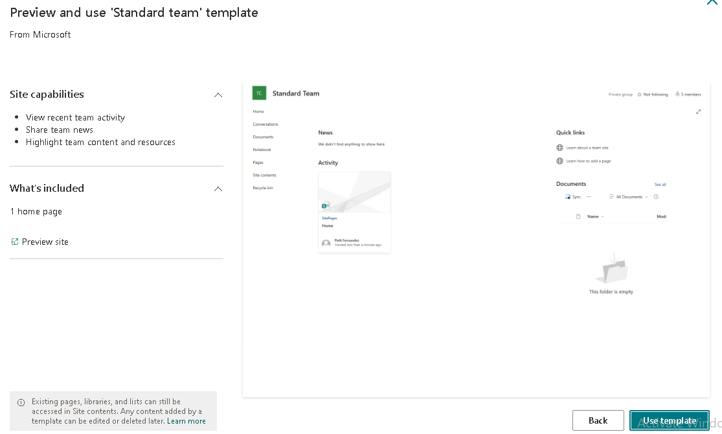
Task: Click the SitePages label on activity card
Action: 329,218
